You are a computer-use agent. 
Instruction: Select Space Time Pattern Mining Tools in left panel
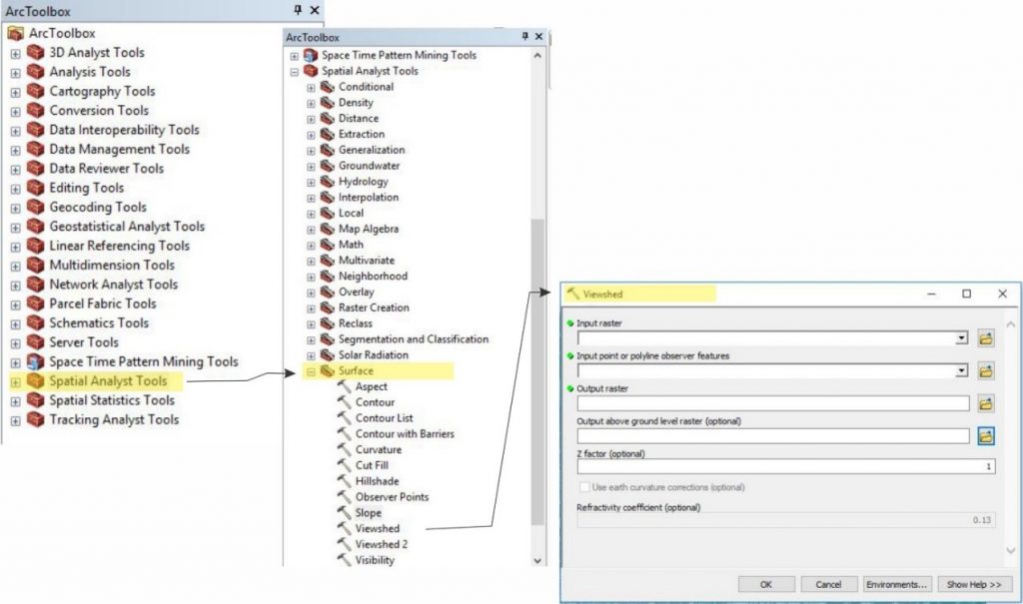[x=144, y=361]
